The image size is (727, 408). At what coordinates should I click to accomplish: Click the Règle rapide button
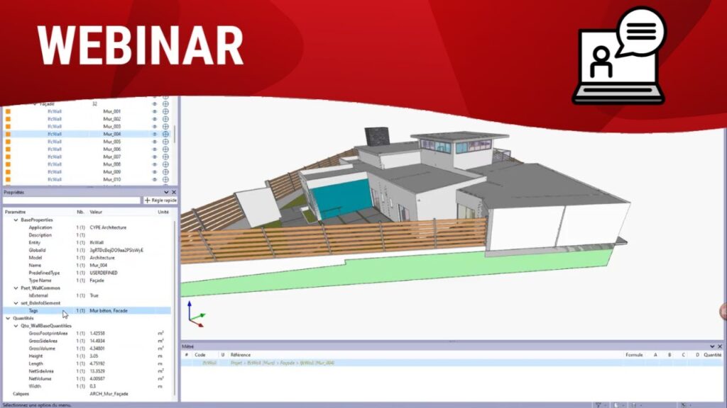160,200
